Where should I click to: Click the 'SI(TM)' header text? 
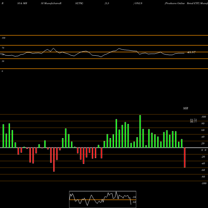tap(79, 3)
